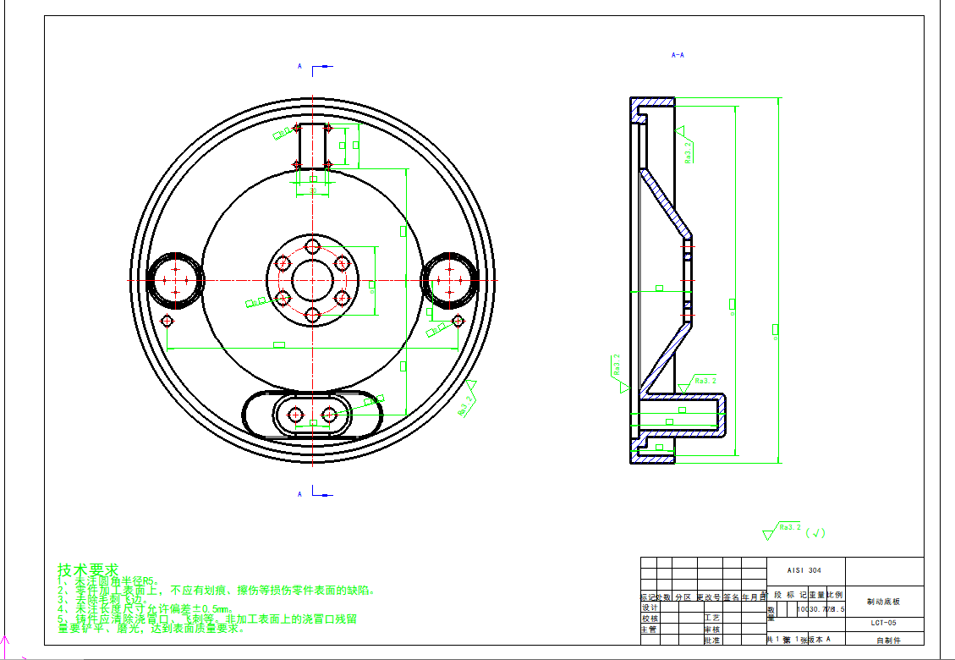
Task: Select the Ra3.2 symbol on front view rim
Action: point(467,399)
